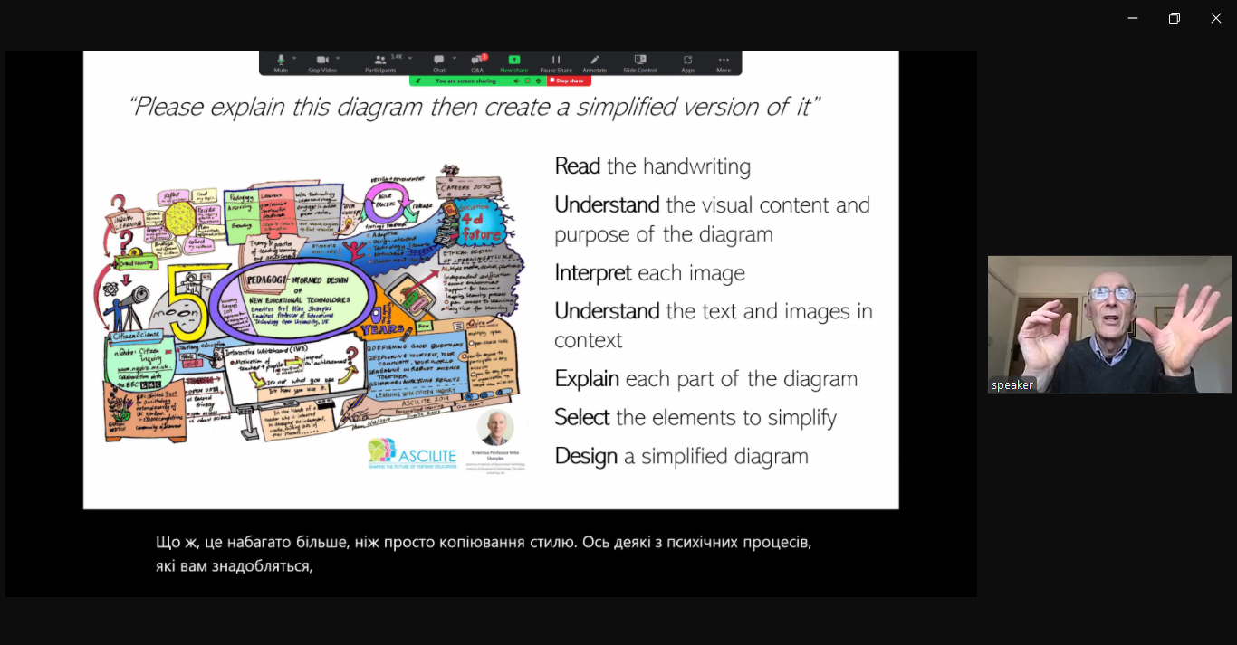1237x645 pixels.
Task: Click the 'You are screen sharing' banner
Action: [x=465, y=81]
